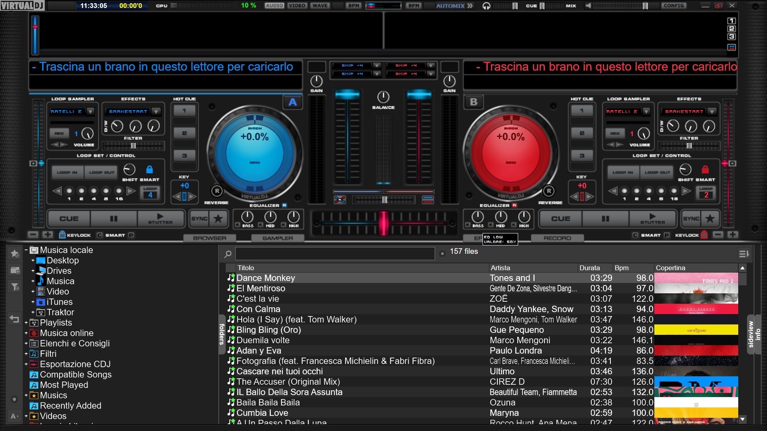Screen dimensions: 767x431
Task: Expand the Esportazione CDJ tree node
Action: [26, 364]
